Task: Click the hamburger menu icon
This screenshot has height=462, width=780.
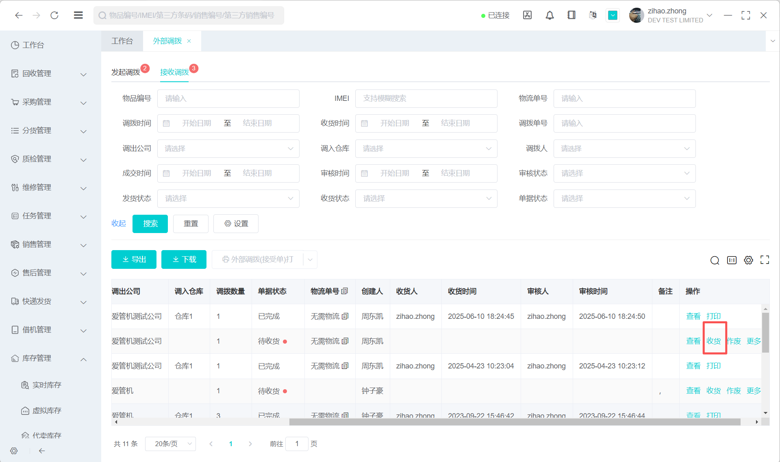Action: coord(78,15)
